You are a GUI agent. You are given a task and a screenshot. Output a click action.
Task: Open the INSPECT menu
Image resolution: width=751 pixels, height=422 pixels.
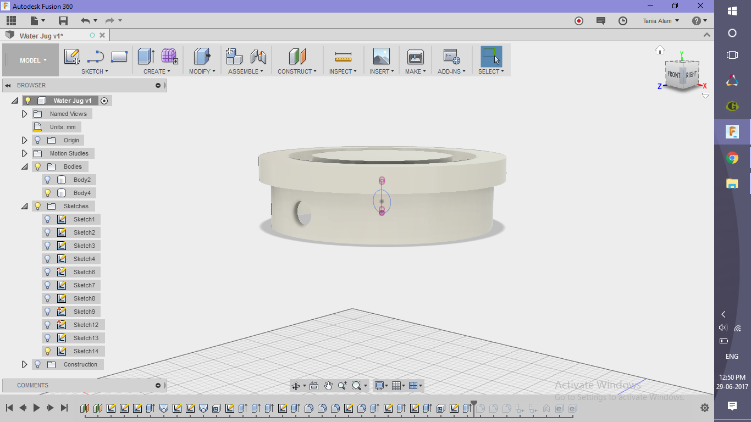[343, 71]
